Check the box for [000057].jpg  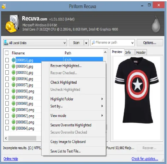(x=7, y=85)
